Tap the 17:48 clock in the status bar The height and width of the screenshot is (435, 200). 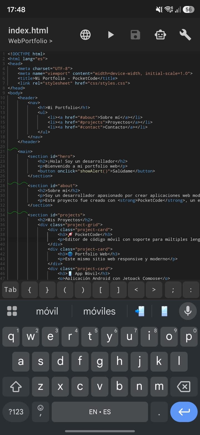16,9
